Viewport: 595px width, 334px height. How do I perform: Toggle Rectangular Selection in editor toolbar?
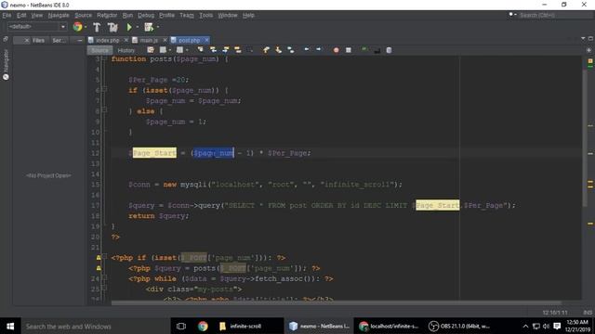point(250,50)
